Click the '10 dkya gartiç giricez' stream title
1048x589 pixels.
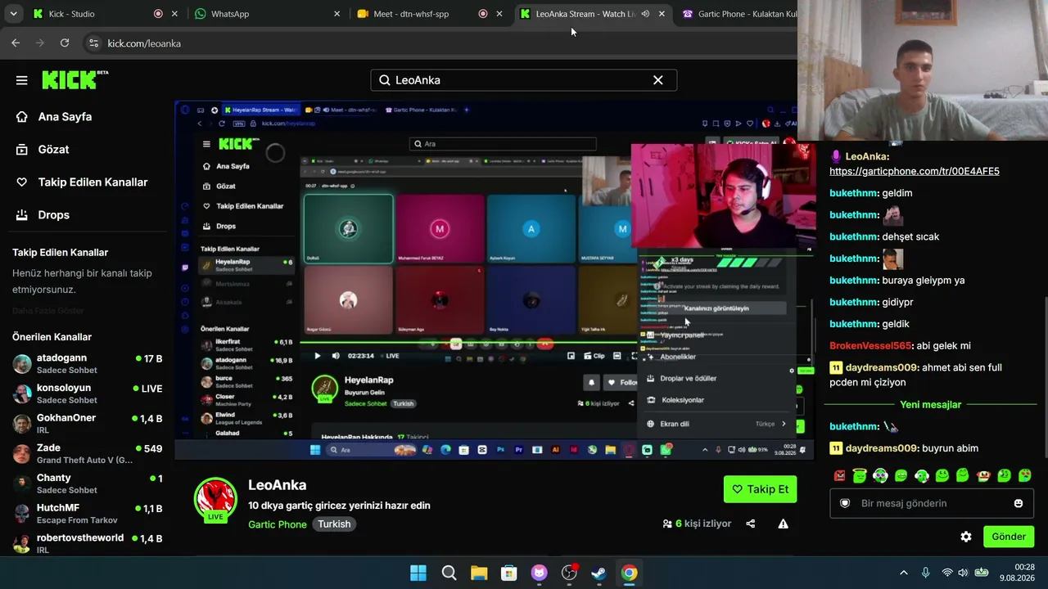339,506
